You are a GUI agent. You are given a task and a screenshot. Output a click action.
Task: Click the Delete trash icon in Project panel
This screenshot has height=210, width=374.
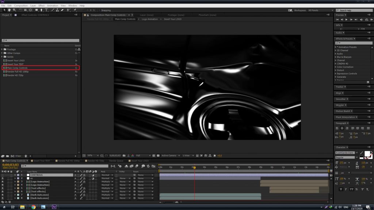[x=26, y=156]
